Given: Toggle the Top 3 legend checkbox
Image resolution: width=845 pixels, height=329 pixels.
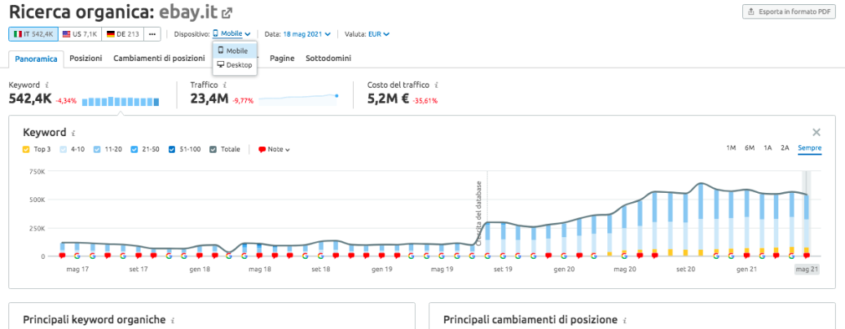Looking at the screenshot, I should click(26, 149).
